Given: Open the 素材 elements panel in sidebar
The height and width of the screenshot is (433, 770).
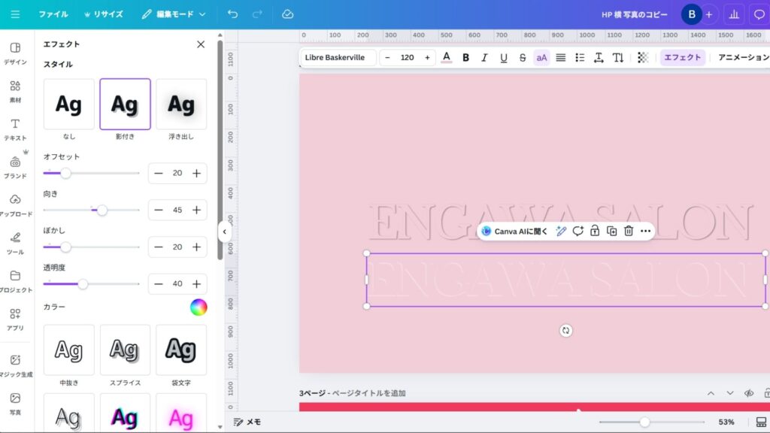Looking at the screenshot, I should [15, 91].
